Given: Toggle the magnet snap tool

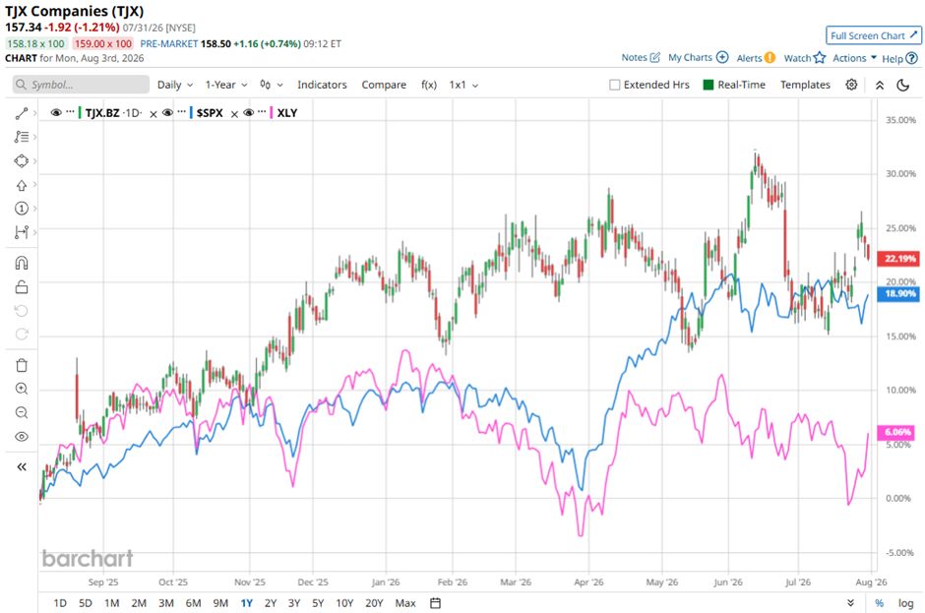Looking at the screenshot, I should [22, 263].
